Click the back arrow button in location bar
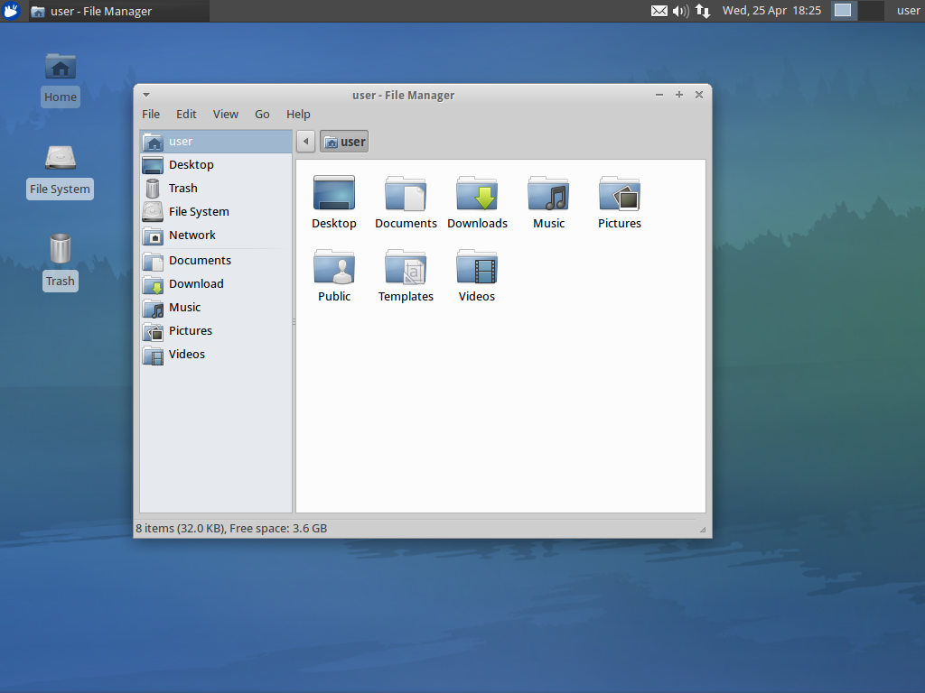 pos(306,142)
